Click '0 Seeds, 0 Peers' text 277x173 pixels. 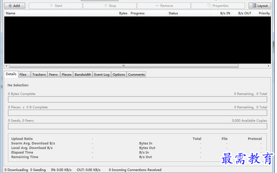click(21, 121)
